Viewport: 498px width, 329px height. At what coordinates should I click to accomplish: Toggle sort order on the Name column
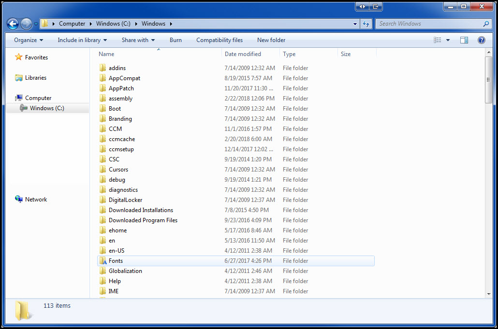click(106, 54)
